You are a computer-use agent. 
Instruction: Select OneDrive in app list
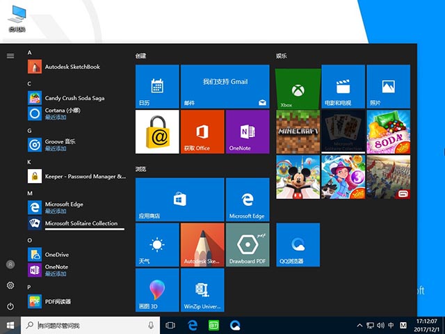[76, 255]
